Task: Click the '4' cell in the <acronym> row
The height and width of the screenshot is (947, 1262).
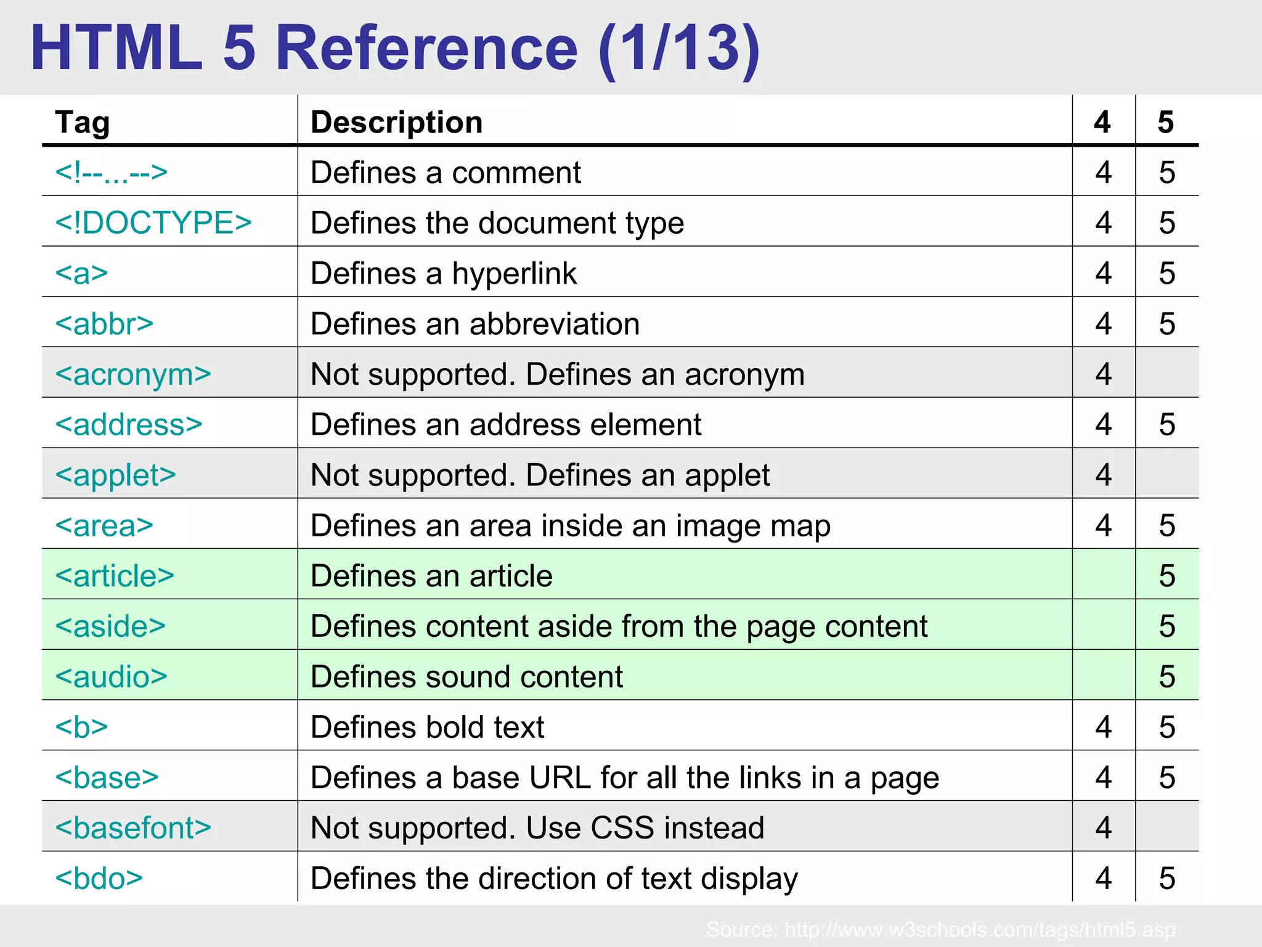Action: pyautogui.click(x=1104, y=374)
